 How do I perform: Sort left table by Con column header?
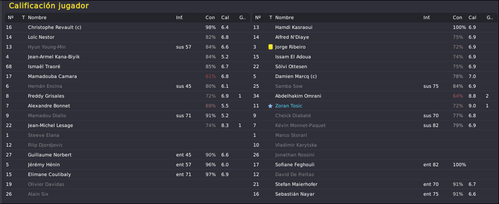pyautogui.click(x=210, y=18)
